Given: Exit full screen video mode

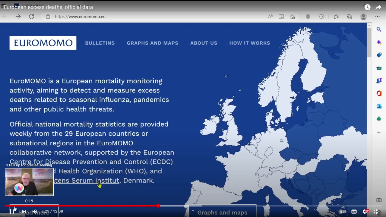Looking at the screenshot, I should coord(376,212).
